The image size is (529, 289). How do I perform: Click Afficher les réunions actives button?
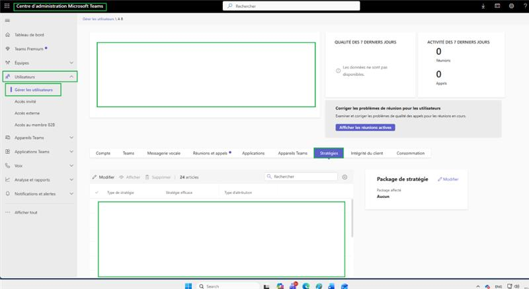(365, 127)
